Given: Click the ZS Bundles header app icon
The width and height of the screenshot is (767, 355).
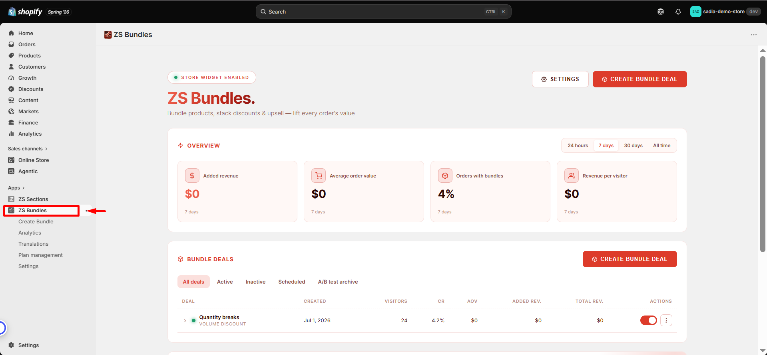Looking at the screenshot, I should tap(108, 35).
